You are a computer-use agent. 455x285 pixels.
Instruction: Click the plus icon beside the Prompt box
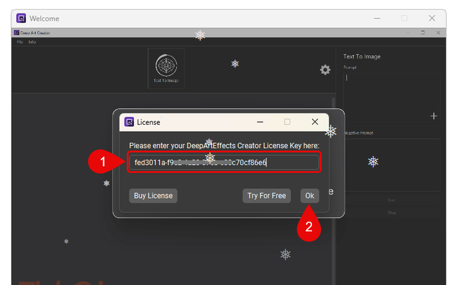pyautogui.click(x=434, y=116)
